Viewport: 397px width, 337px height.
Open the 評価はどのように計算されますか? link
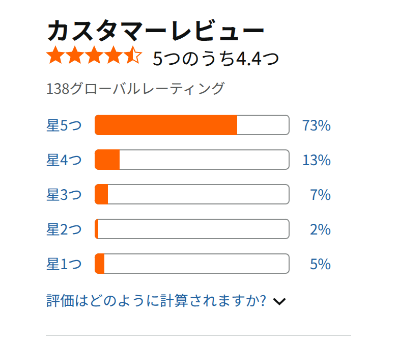[156, 301]
